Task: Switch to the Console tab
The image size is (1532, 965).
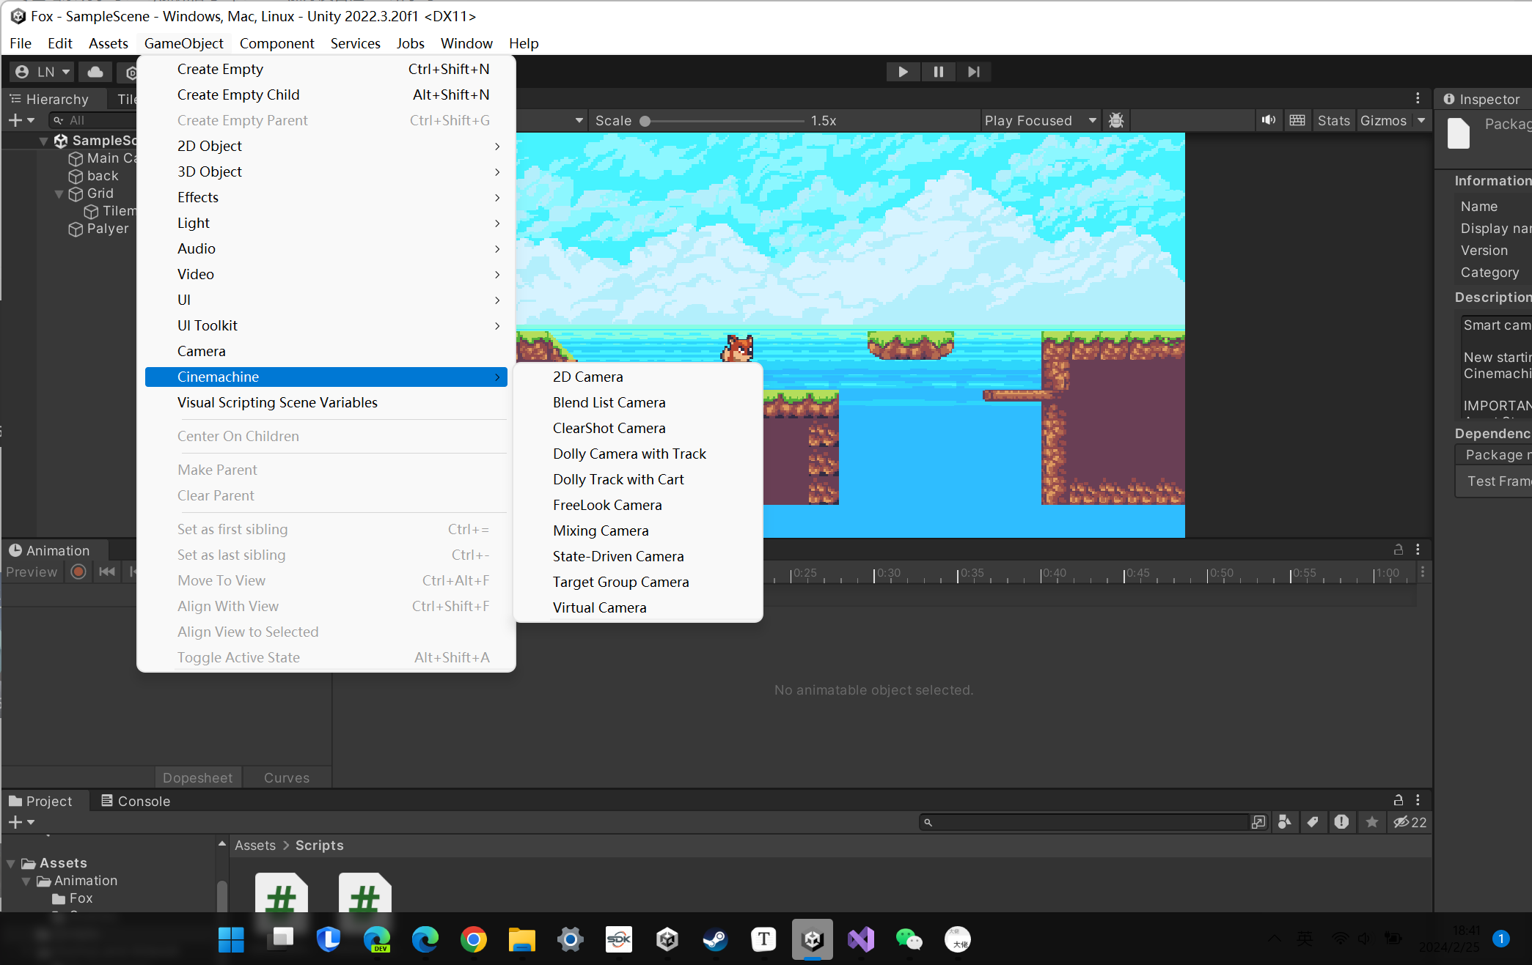Action: pos(136,801)
